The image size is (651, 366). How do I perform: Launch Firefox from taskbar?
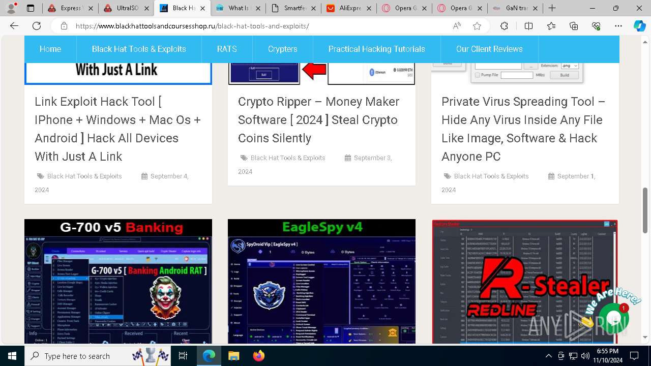pyautogui.click(x=259, y=356)
